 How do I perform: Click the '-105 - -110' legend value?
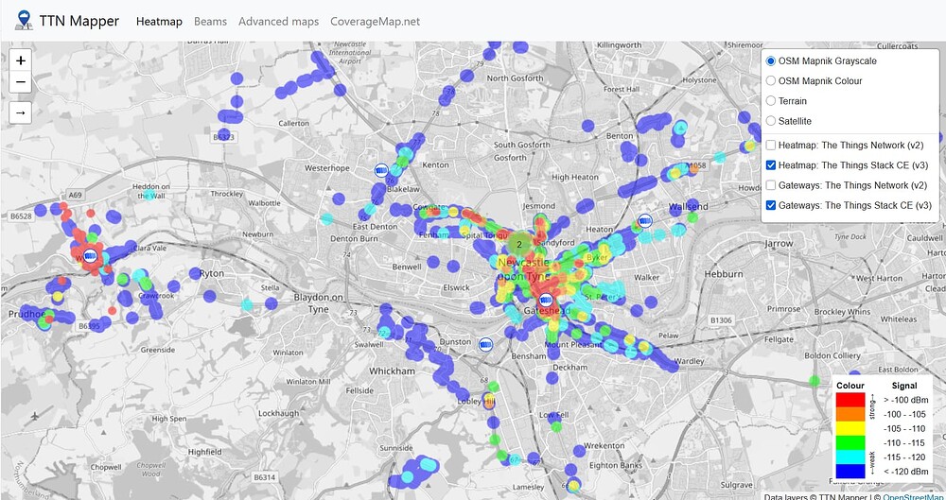904,428
